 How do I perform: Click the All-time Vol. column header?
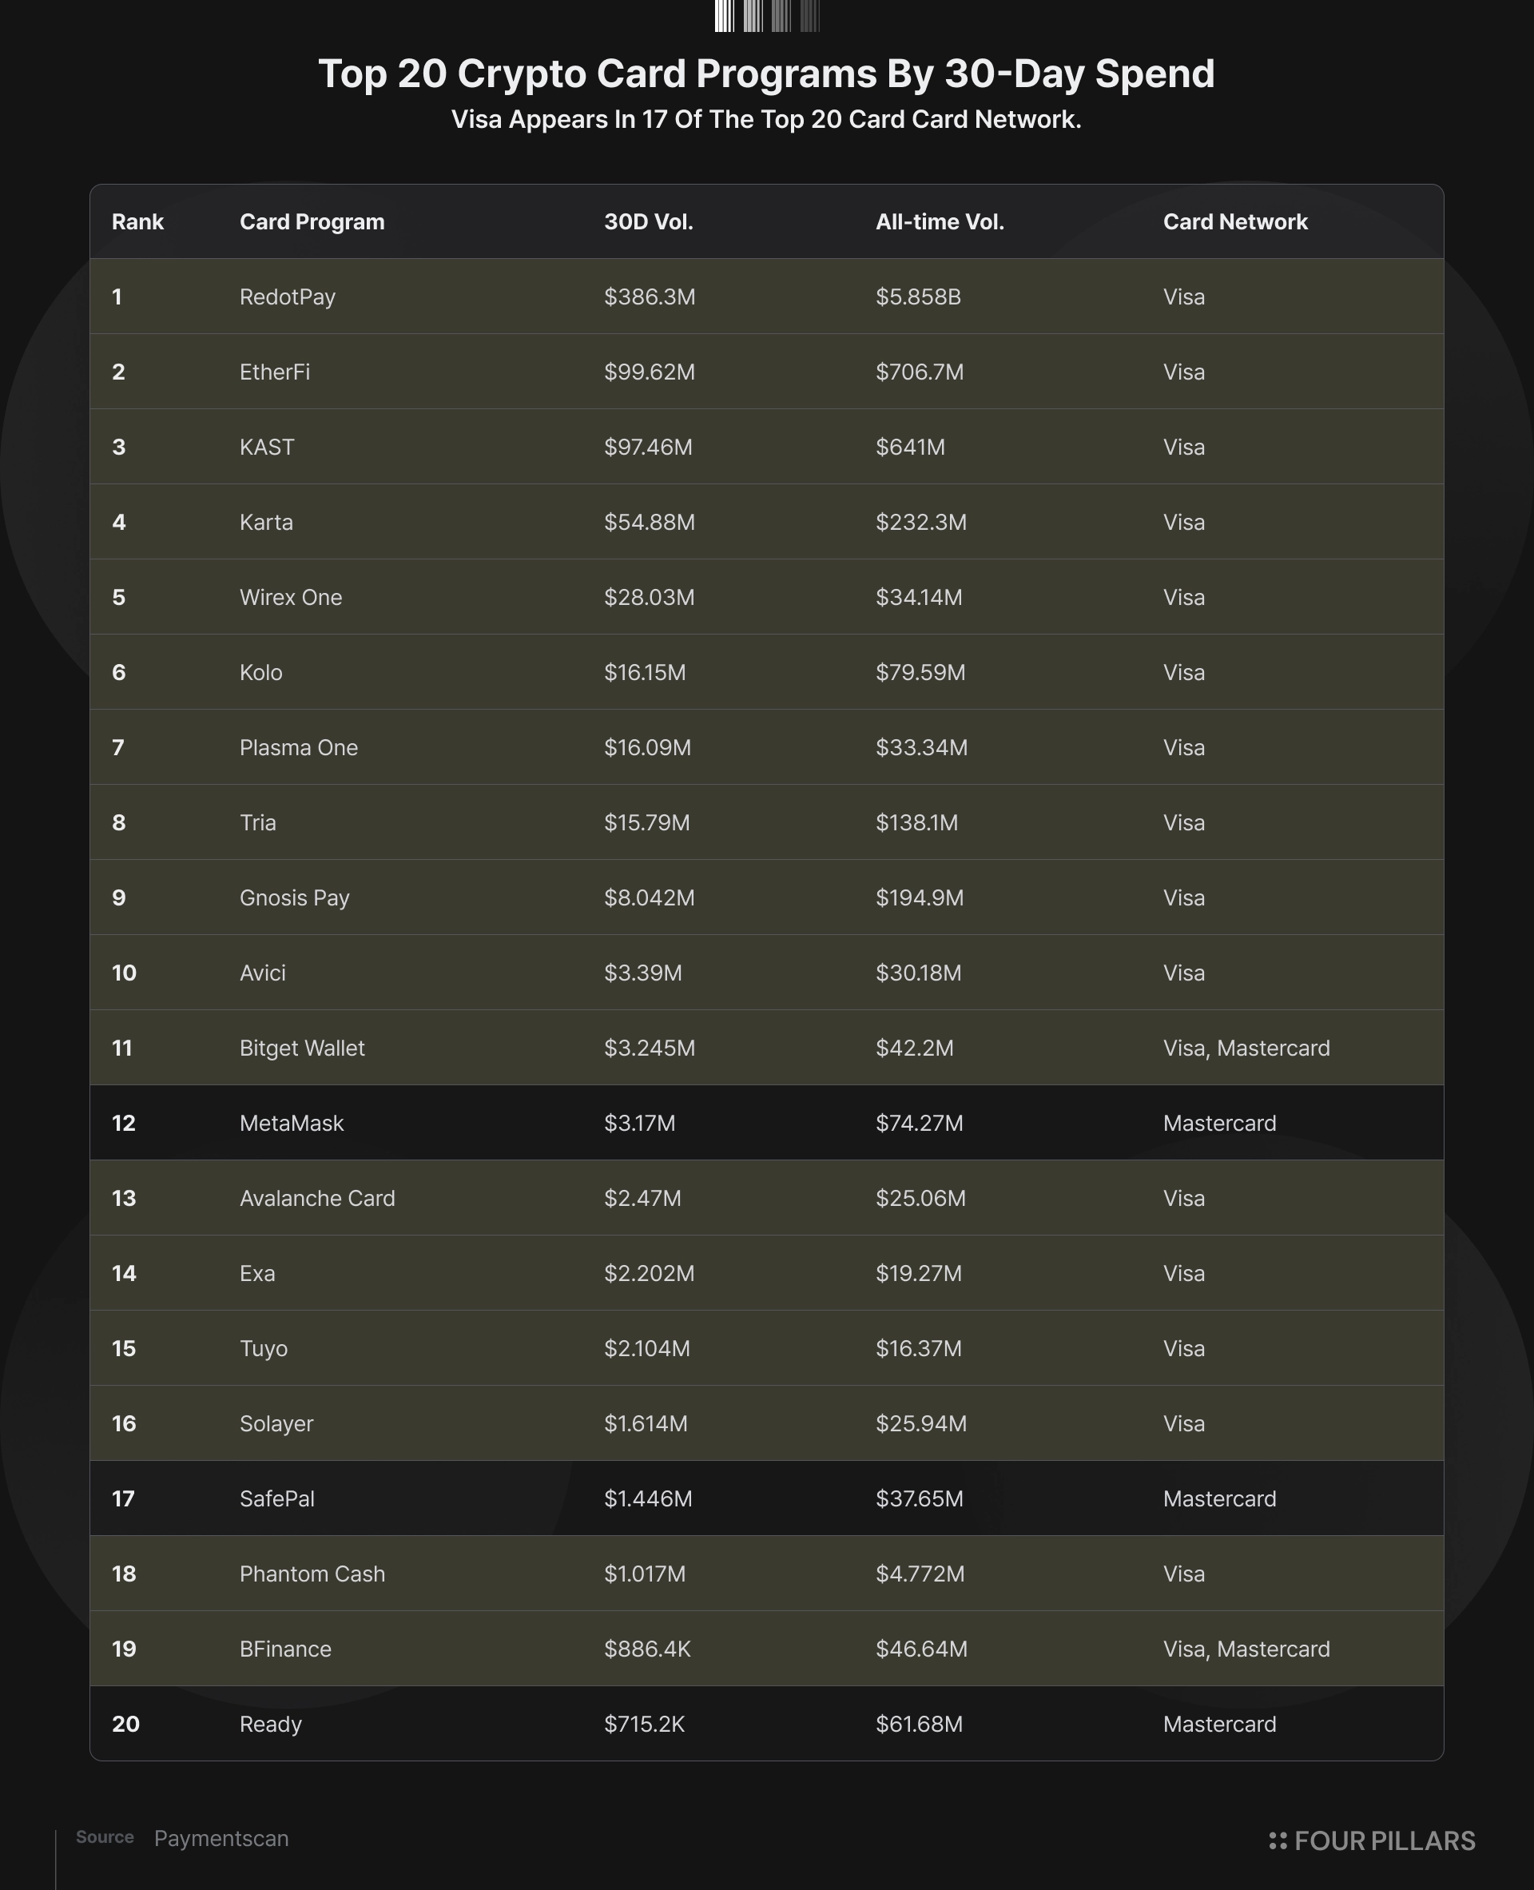(940, 222)
